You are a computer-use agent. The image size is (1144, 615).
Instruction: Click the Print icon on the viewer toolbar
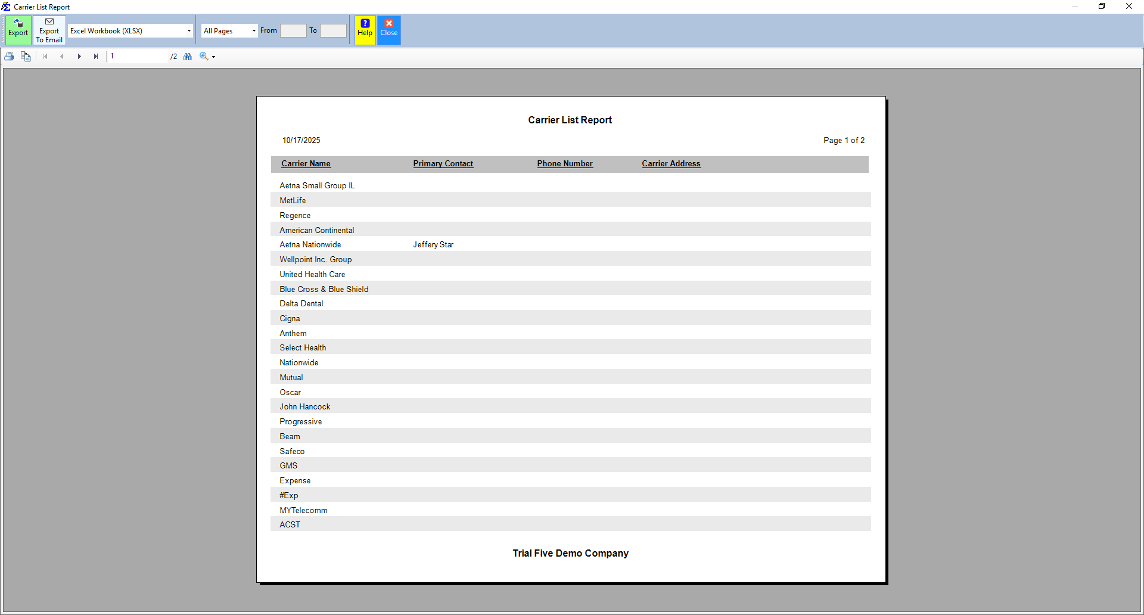pos(9,56)
